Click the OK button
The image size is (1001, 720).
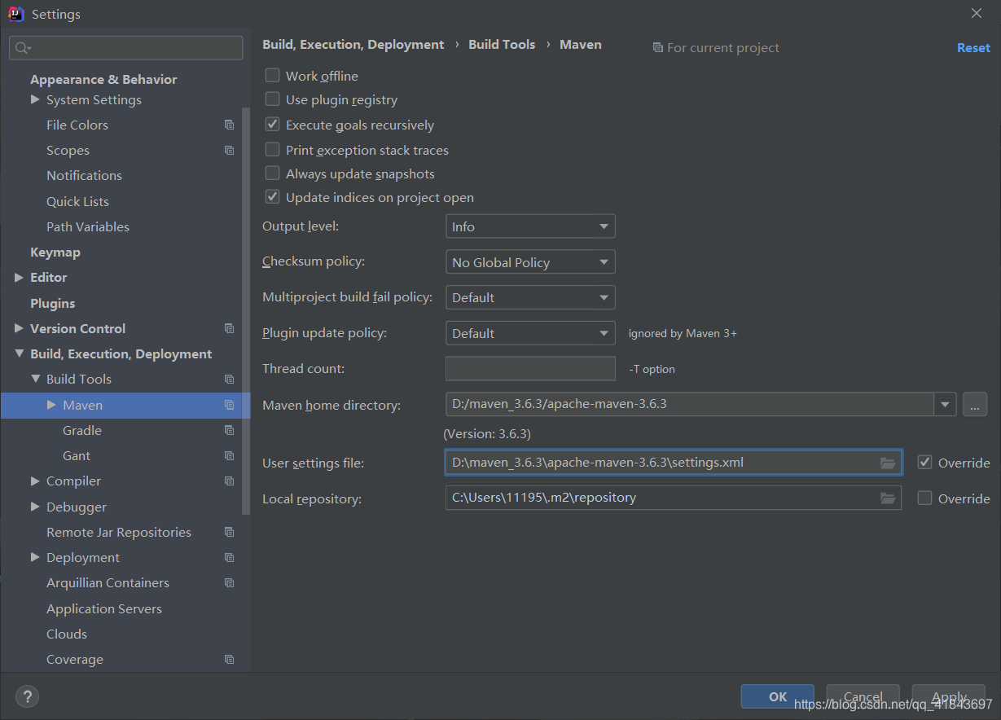(x=778, y=696)
